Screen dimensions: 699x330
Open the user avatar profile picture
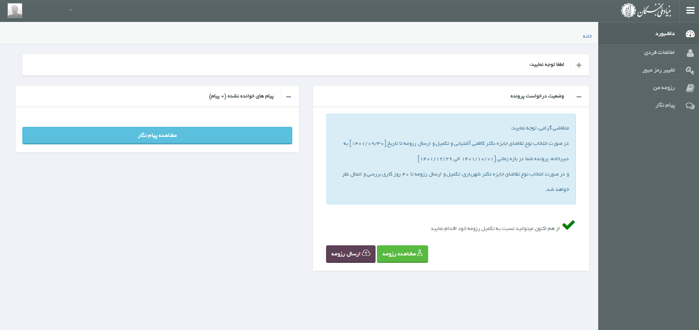click(15, 11)
